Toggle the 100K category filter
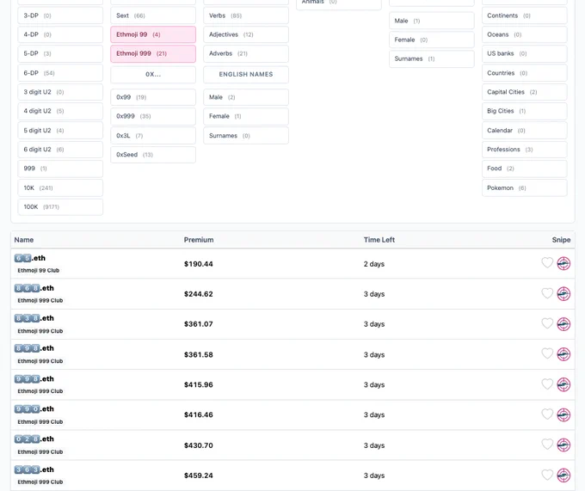585x491 pixels. click(x=60, y=207)
